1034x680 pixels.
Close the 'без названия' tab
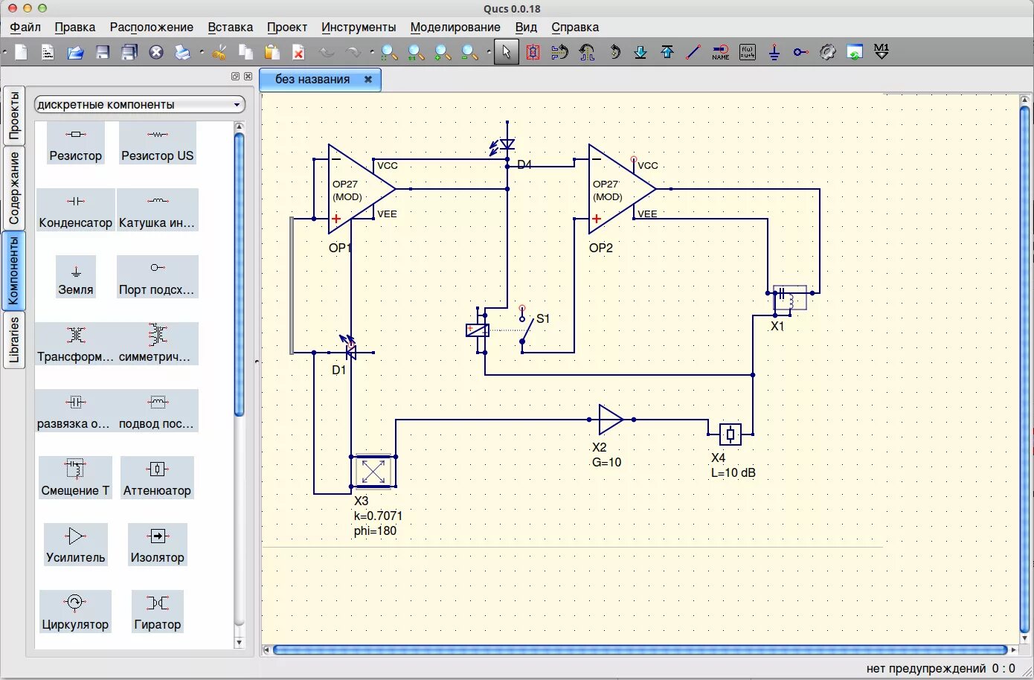tap(367, 79)
